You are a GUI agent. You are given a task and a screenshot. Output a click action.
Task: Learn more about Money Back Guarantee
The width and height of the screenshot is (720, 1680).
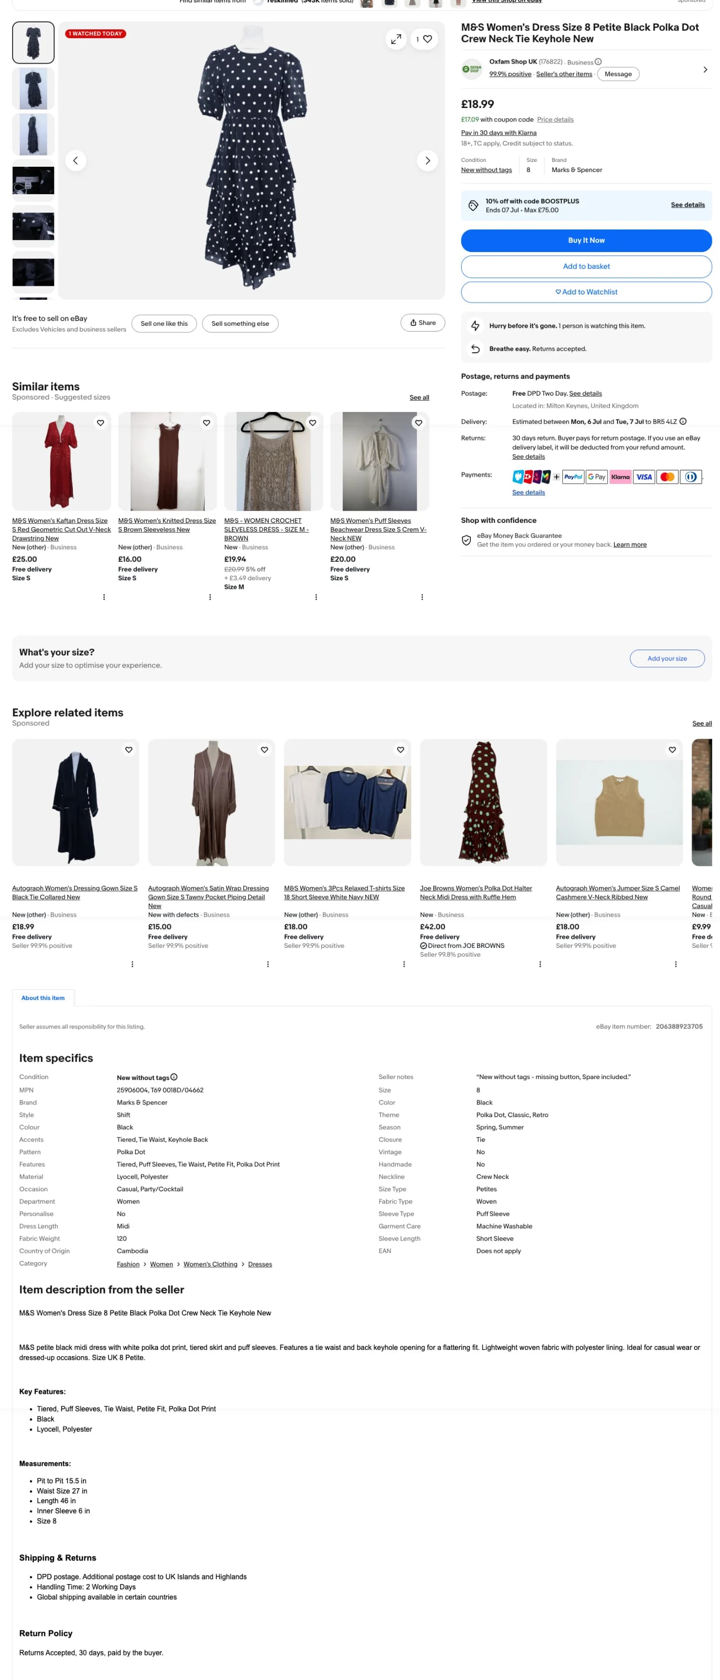[629, 545]
